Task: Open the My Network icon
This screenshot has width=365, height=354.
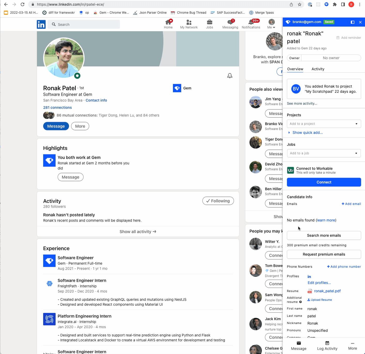Action: [189, 22]
